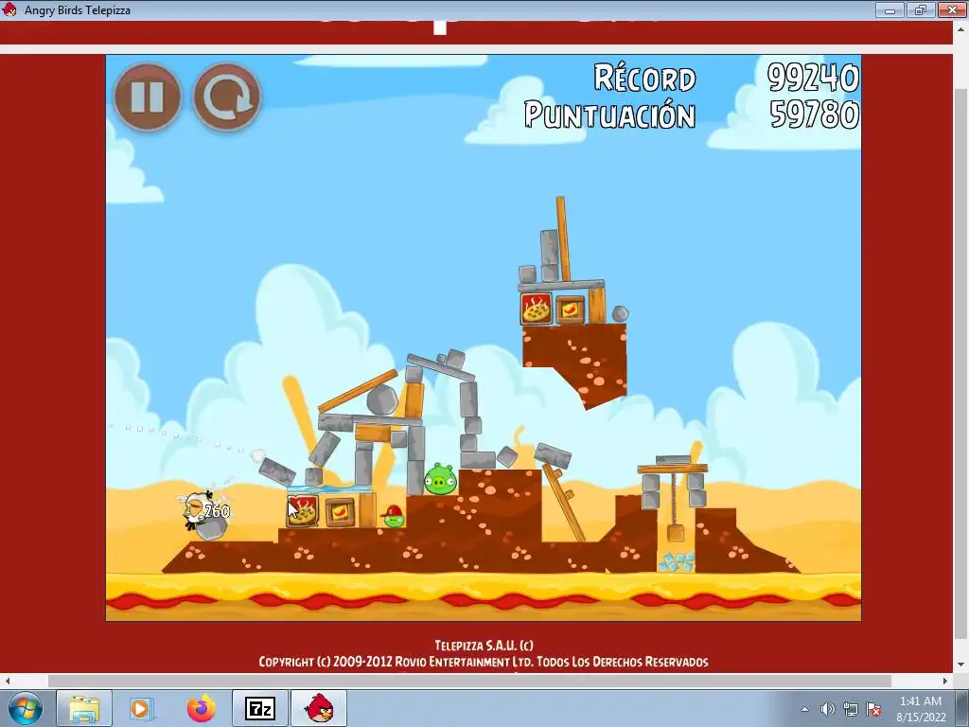Click the horizontal scrollbar track
This screenshot has width=969, height=727.
pyautogui.click(x=476, y=681)
